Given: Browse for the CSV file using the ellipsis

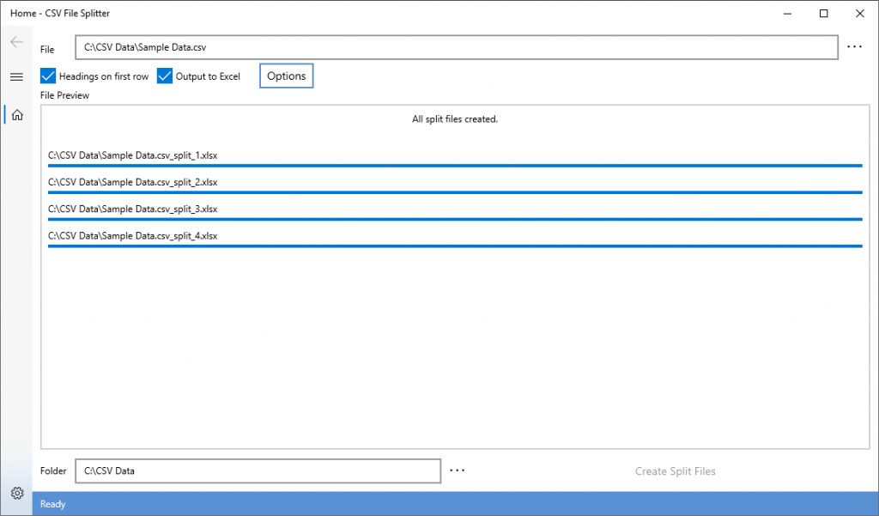Looking at the screenshot, I should 854,47.
